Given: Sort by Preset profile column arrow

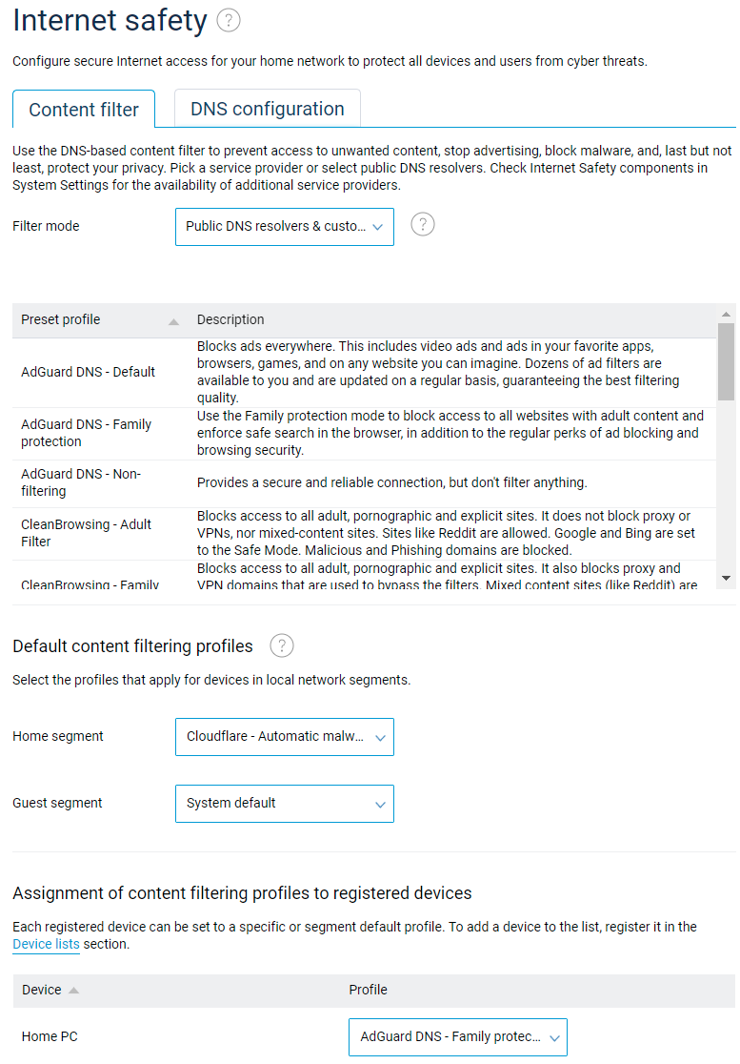Looking at the screenshot, I should 173,321.
